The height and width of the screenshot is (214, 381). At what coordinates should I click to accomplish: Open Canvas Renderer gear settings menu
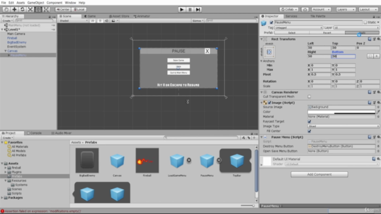coord(379,92)
